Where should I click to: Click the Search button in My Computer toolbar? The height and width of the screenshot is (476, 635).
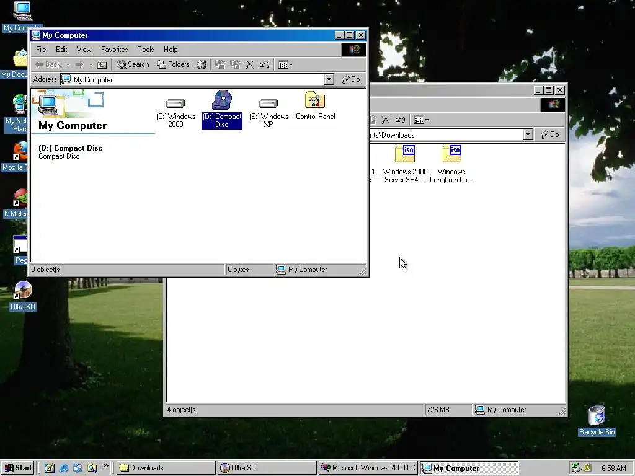pos(133,64)
